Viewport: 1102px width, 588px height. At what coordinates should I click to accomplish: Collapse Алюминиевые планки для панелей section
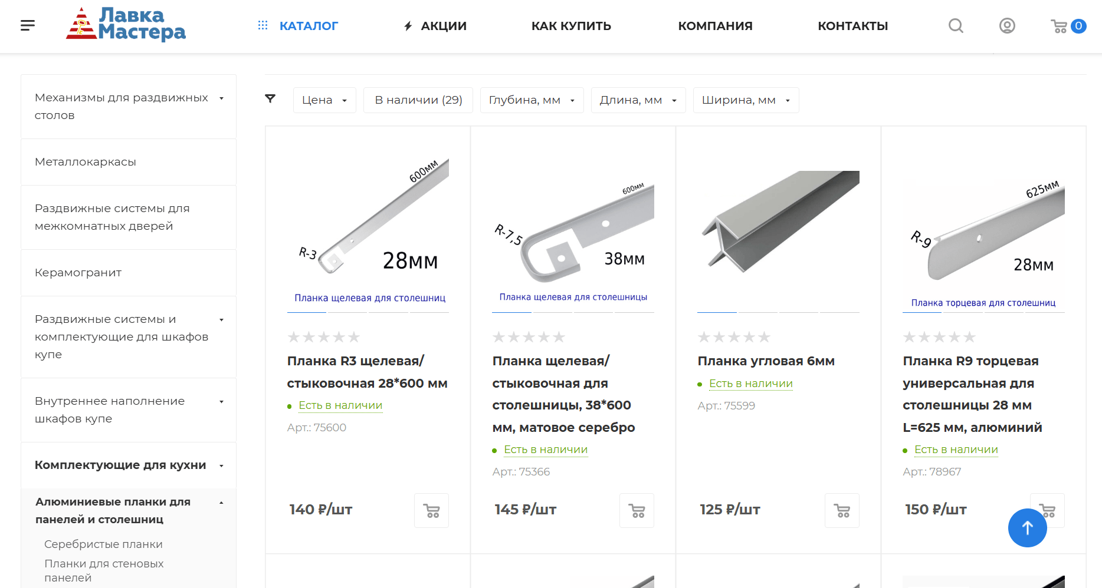[x=221, y=503]
